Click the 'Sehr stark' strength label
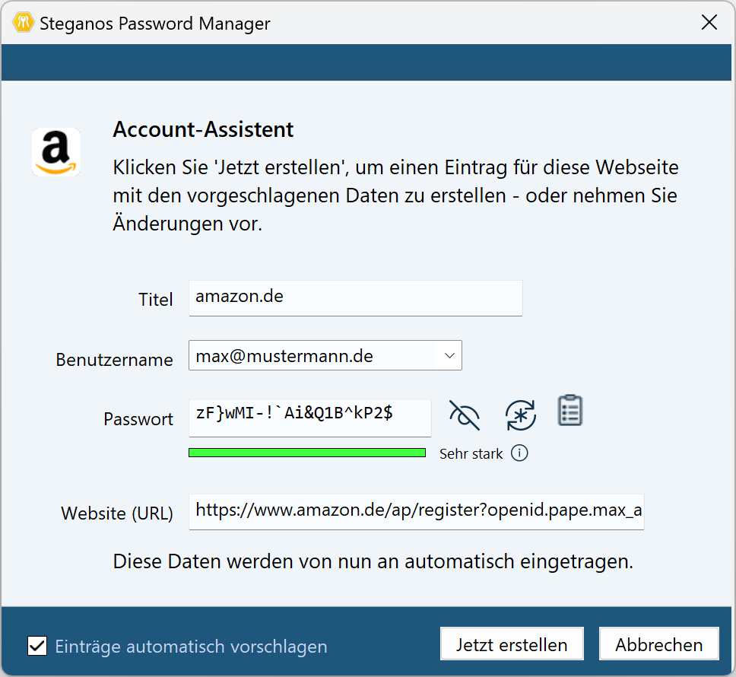 [x=471, y=454]
